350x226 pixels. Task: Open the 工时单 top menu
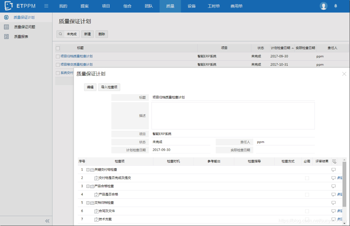coord(214,6)
